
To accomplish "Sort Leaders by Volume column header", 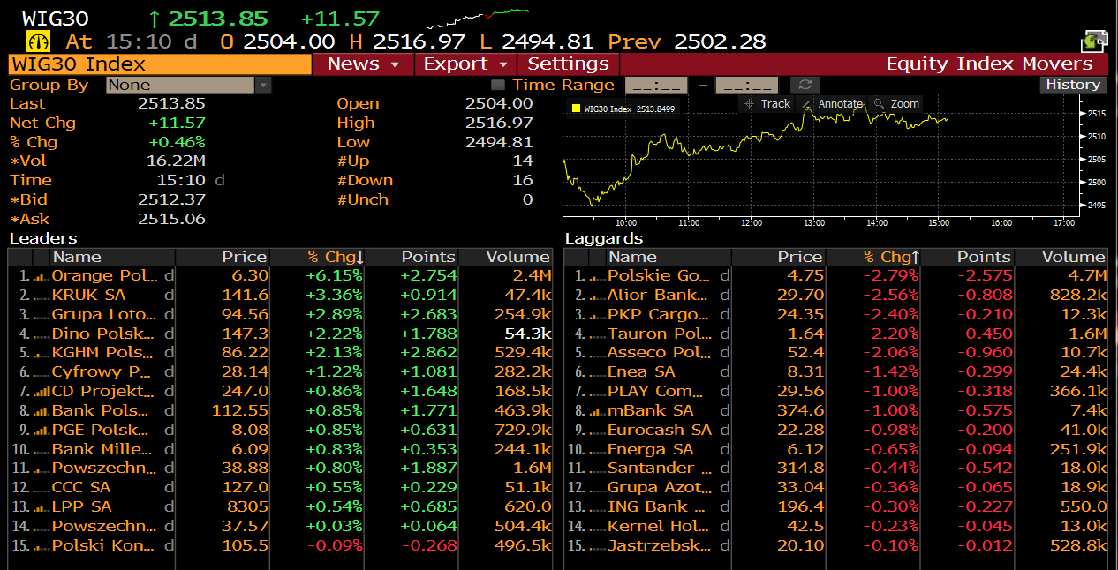I will 506,257.
